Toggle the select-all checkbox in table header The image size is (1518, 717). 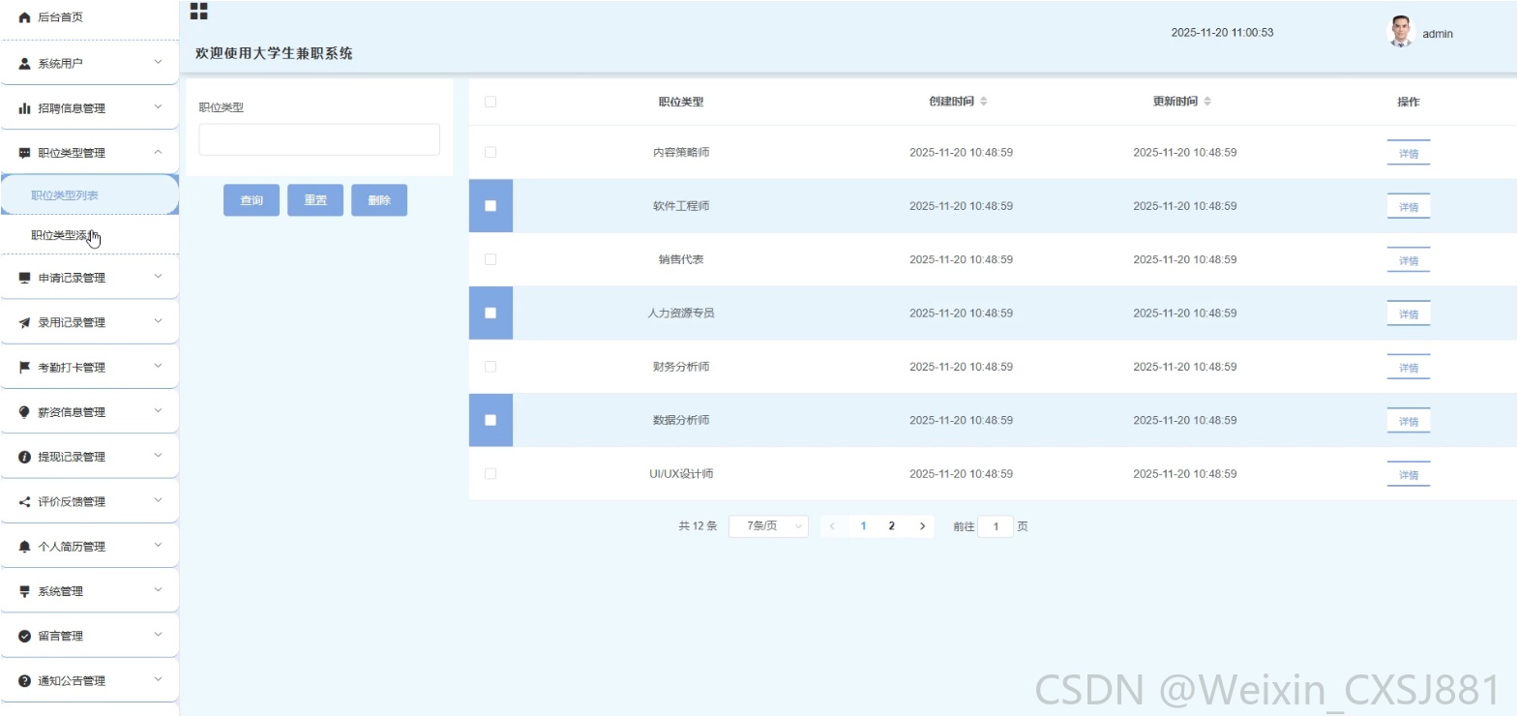(x=491, y=102)
